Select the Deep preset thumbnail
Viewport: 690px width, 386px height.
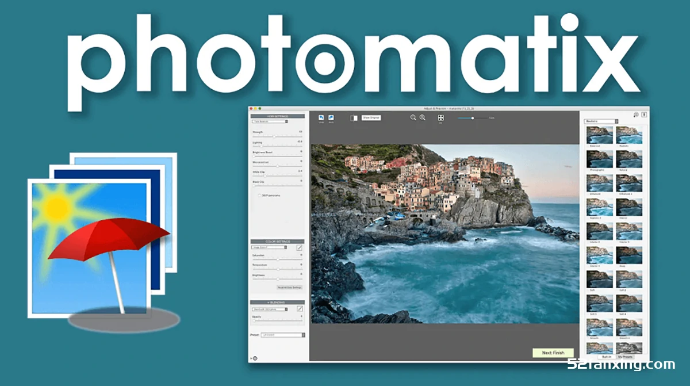point(629,255)
